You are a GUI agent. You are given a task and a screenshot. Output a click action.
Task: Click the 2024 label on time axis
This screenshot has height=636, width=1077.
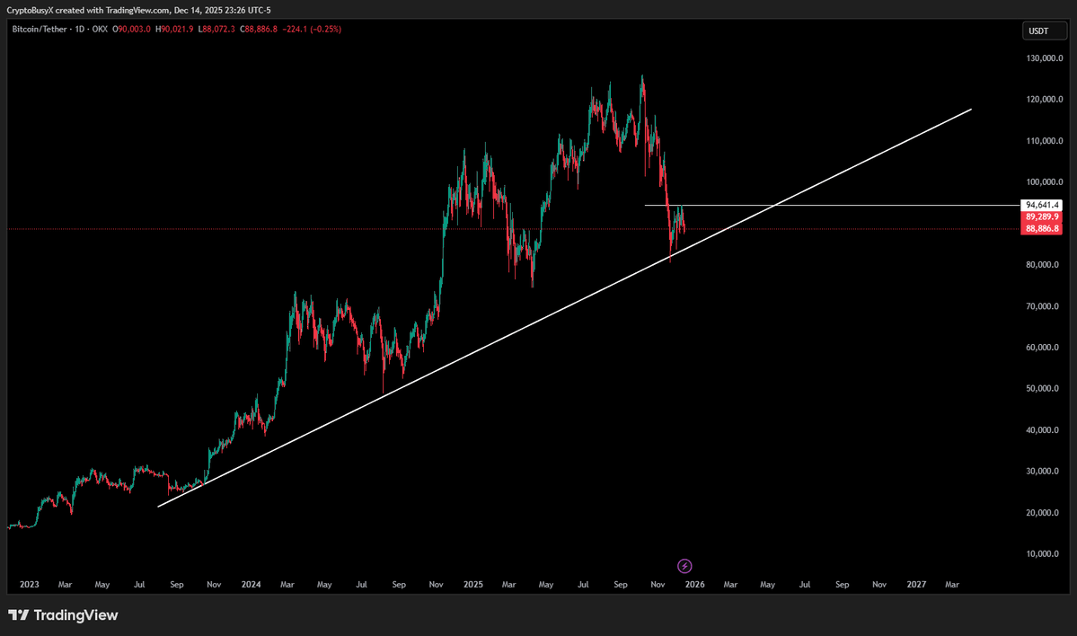pos(251,585)
